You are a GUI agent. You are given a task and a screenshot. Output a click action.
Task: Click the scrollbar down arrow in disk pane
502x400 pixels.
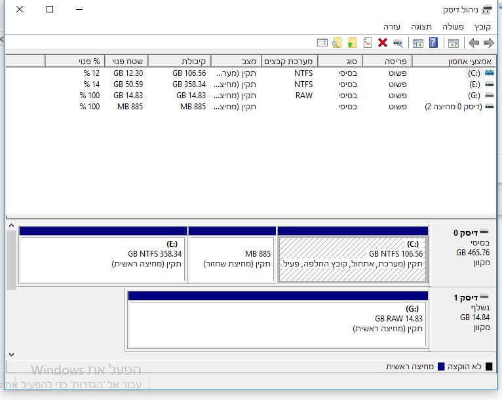[x=11, y=355]
